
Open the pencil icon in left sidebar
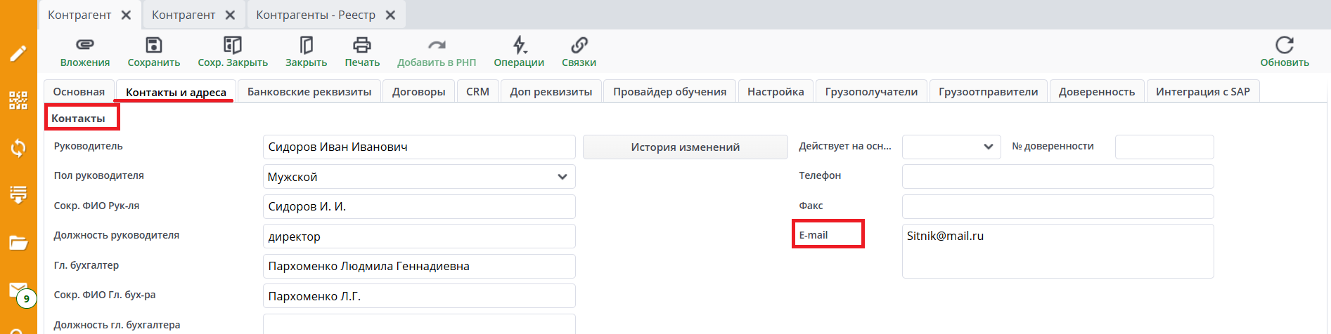(18, 53)
